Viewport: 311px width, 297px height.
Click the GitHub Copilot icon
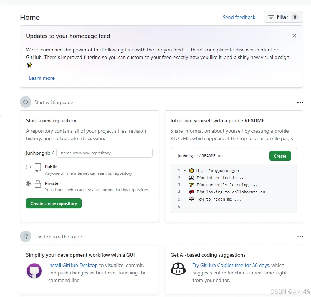tap(178, 269)
